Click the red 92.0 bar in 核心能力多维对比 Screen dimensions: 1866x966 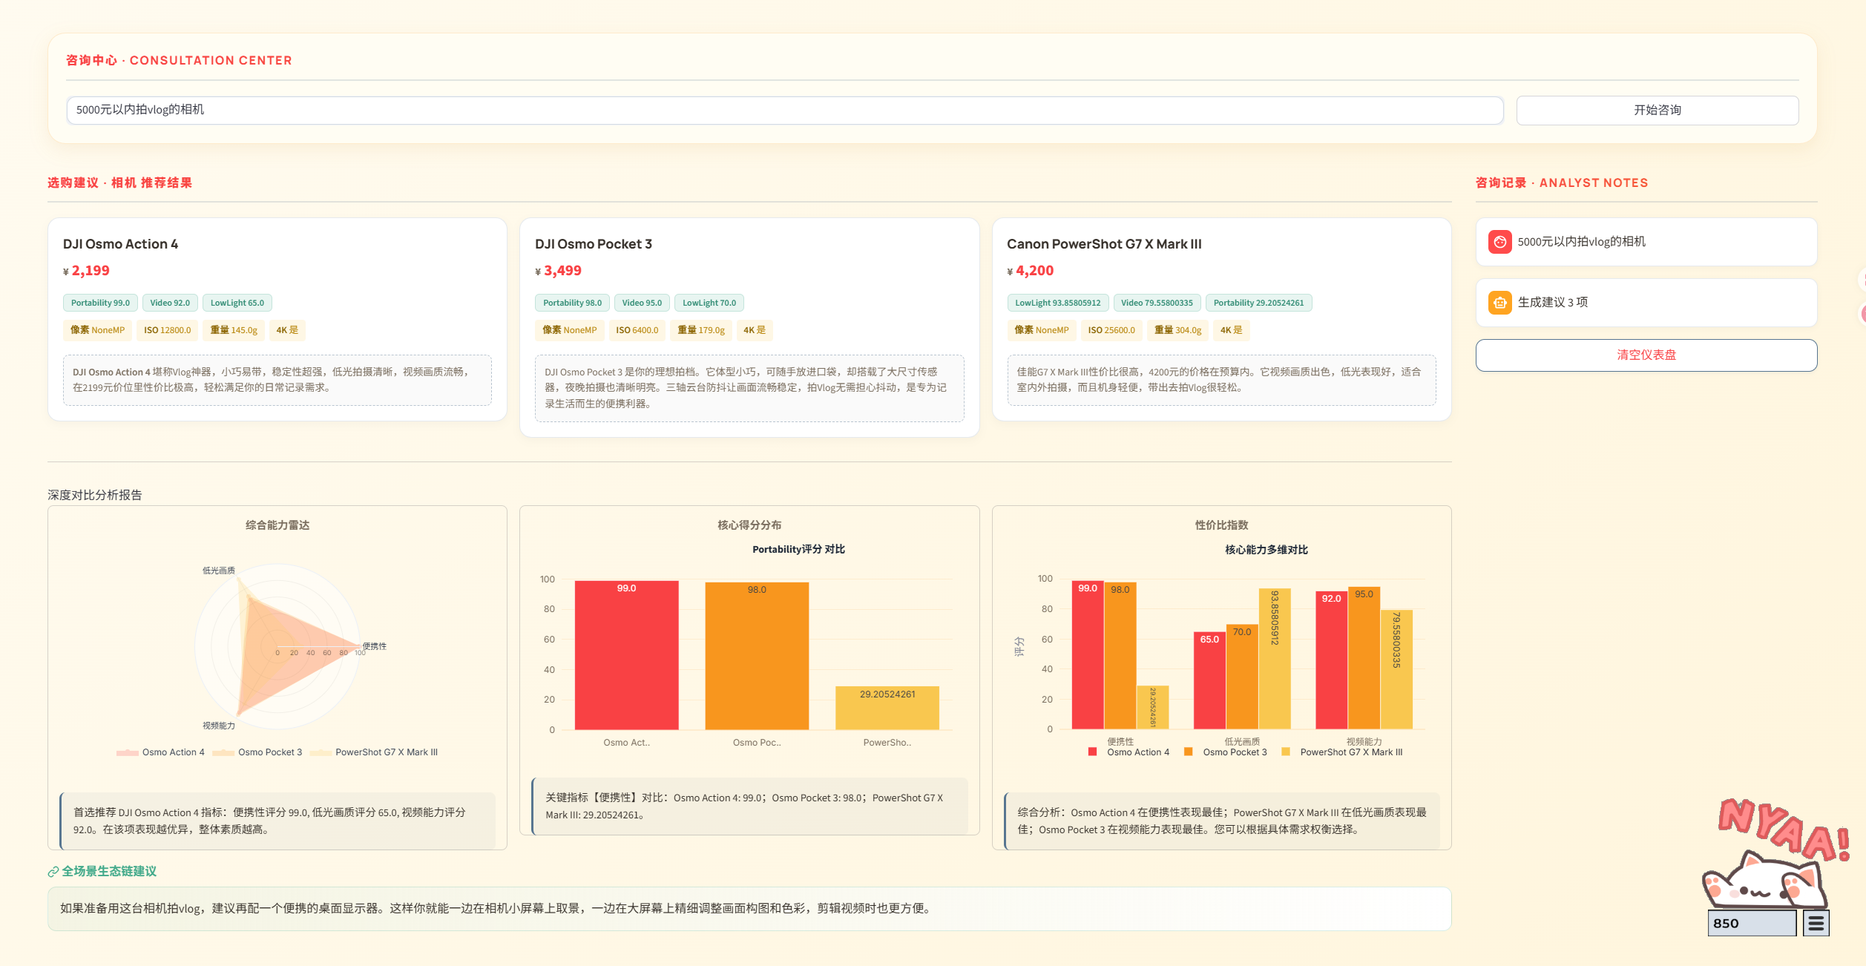click(x=1331, y=660)
